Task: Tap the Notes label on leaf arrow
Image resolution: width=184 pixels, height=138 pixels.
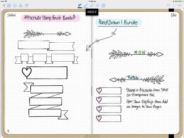Action: [133, 78]
